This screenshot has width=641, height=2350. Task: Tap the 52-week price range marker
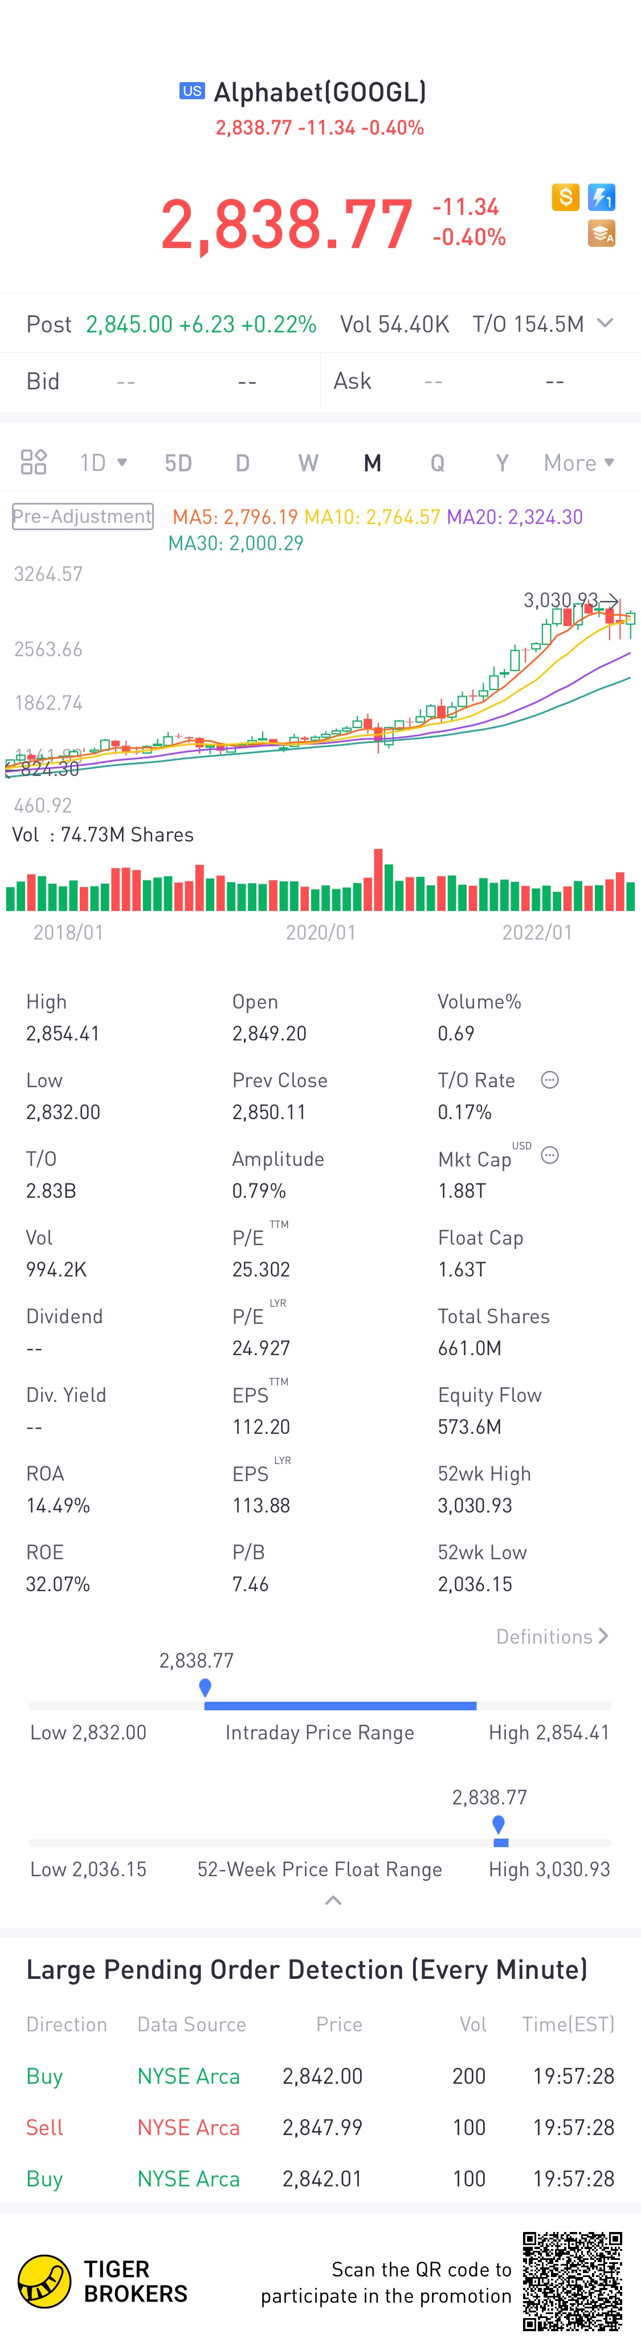point(498,1825)
